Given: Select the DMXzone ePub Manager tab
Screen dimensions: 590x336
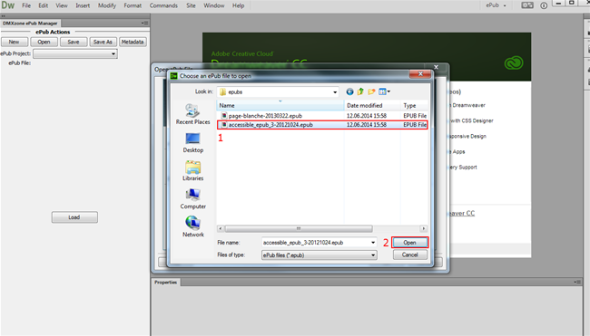Looking at the screenshot, I should tap(30, 24).
